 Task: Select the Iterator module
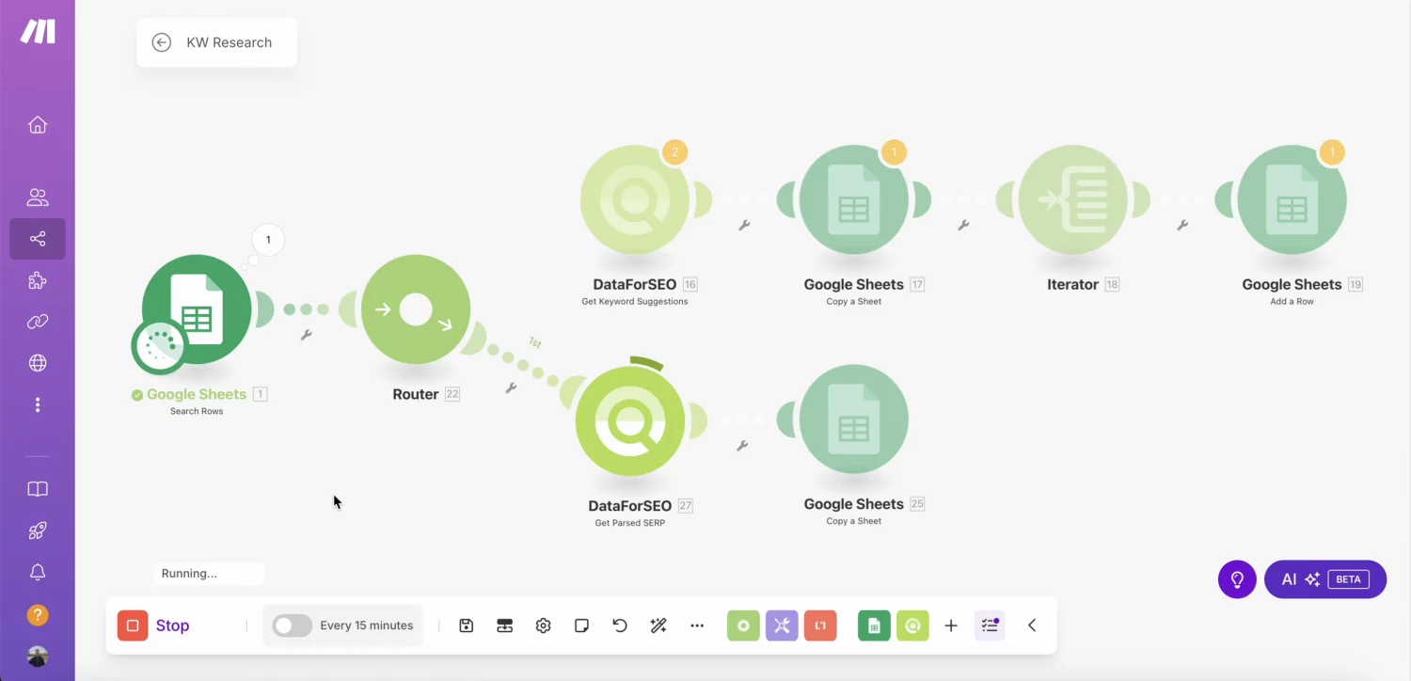[1073, 199]
